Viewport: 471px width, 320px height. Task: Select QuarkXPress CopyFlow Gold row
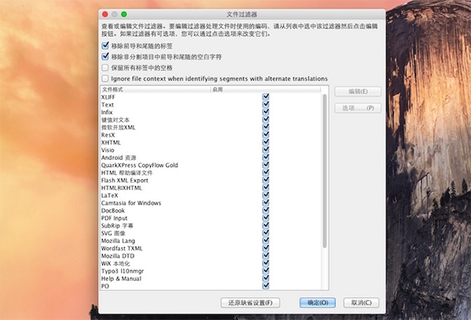point(211,165)
